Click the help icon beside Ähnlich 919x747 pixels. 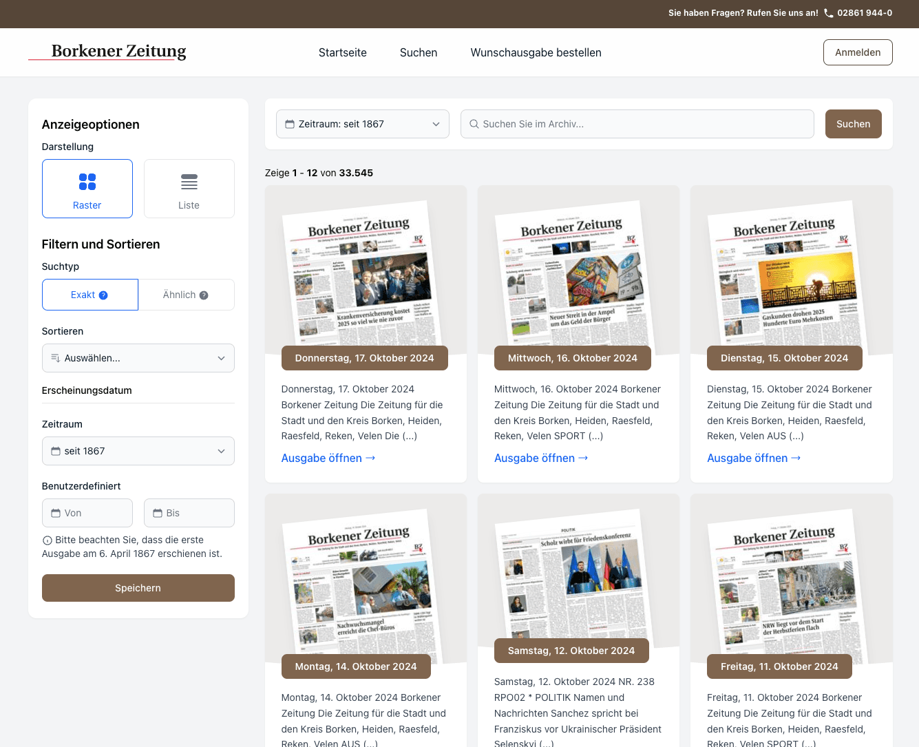coord(204,295)
